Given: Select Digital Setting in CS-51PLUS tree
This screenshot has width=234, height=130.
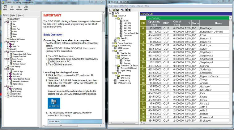Looking at the screenshot, I should 126,70.
